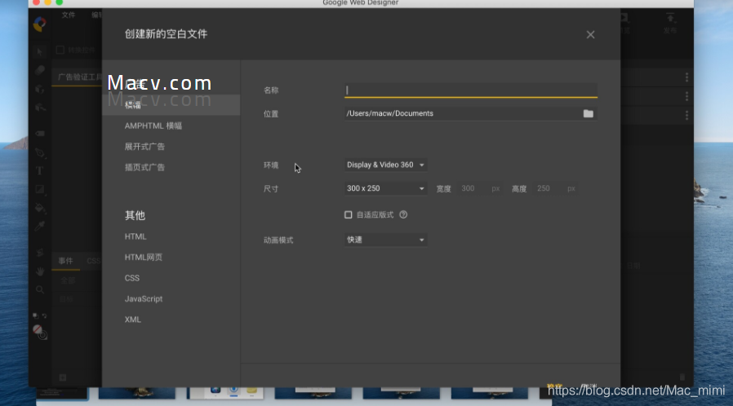
Task: Open the 文件 menu in background window
Action: click(x=69, y=15)
